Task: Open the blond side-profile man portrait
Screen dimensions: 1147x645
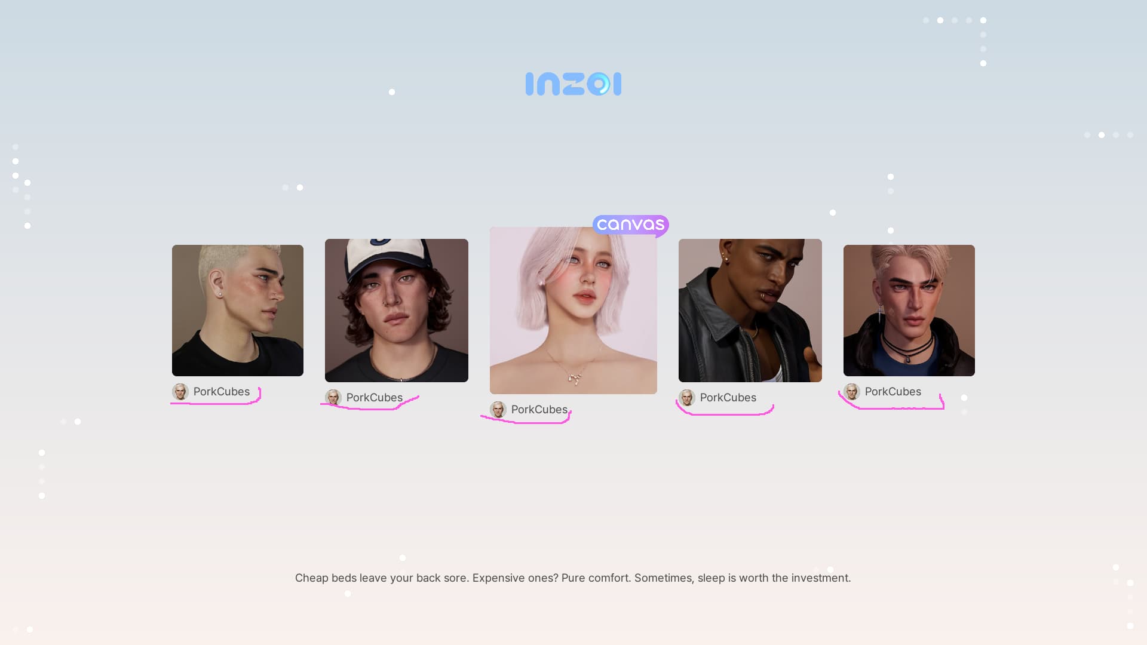Action: tap(238, 311)
